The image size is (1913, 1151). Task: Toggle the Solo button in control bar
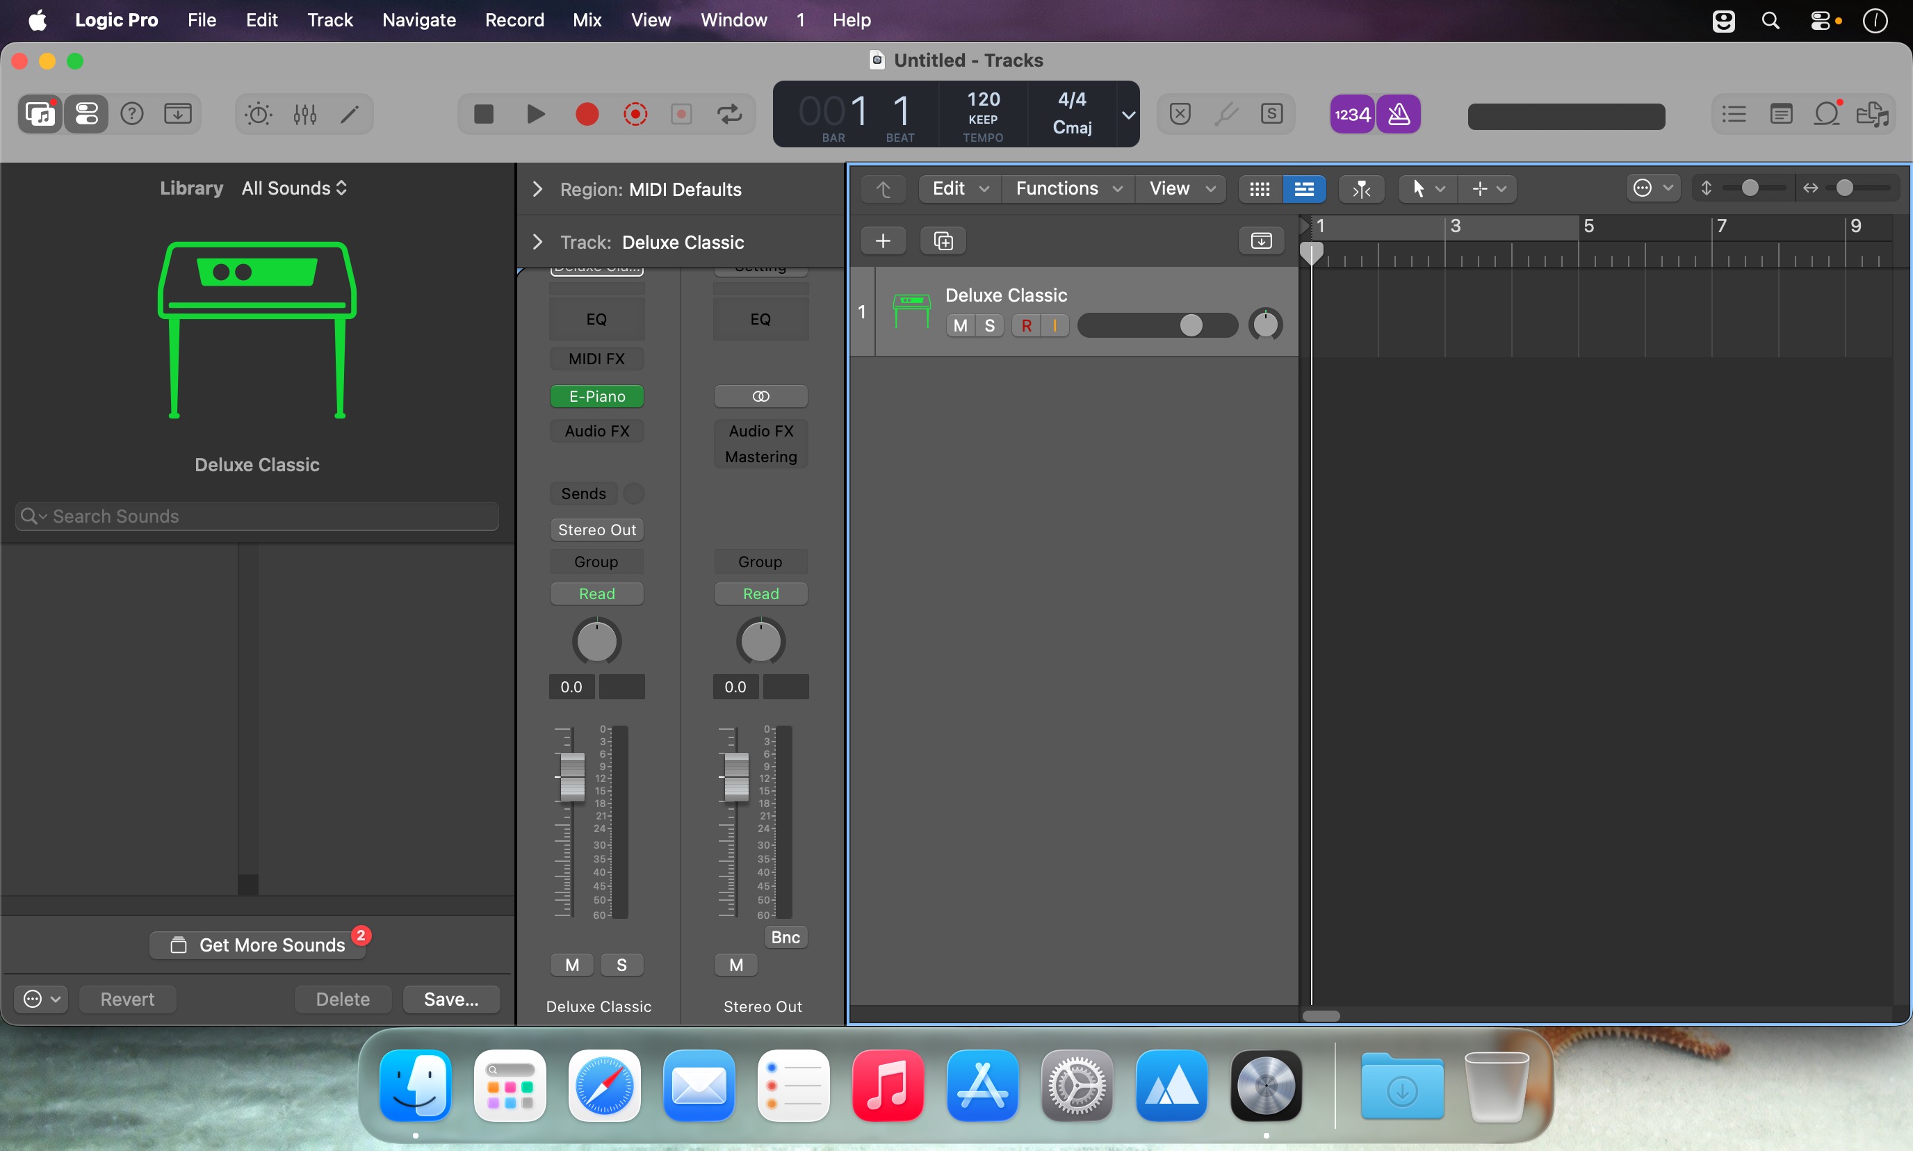tap(1271, 115)
